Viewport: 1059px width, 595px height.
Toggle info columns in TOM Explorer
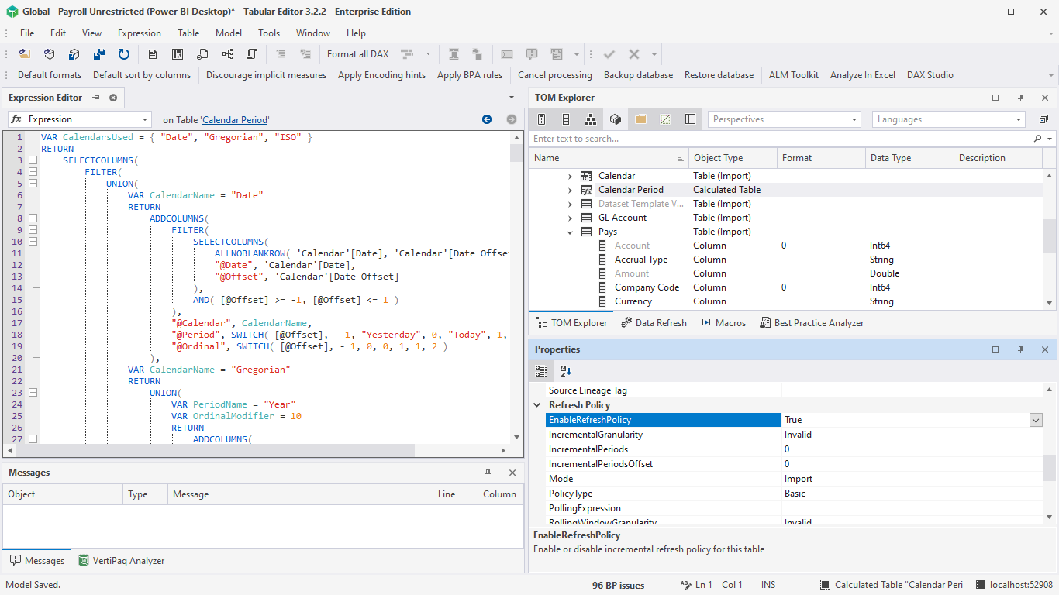(690, 119)
